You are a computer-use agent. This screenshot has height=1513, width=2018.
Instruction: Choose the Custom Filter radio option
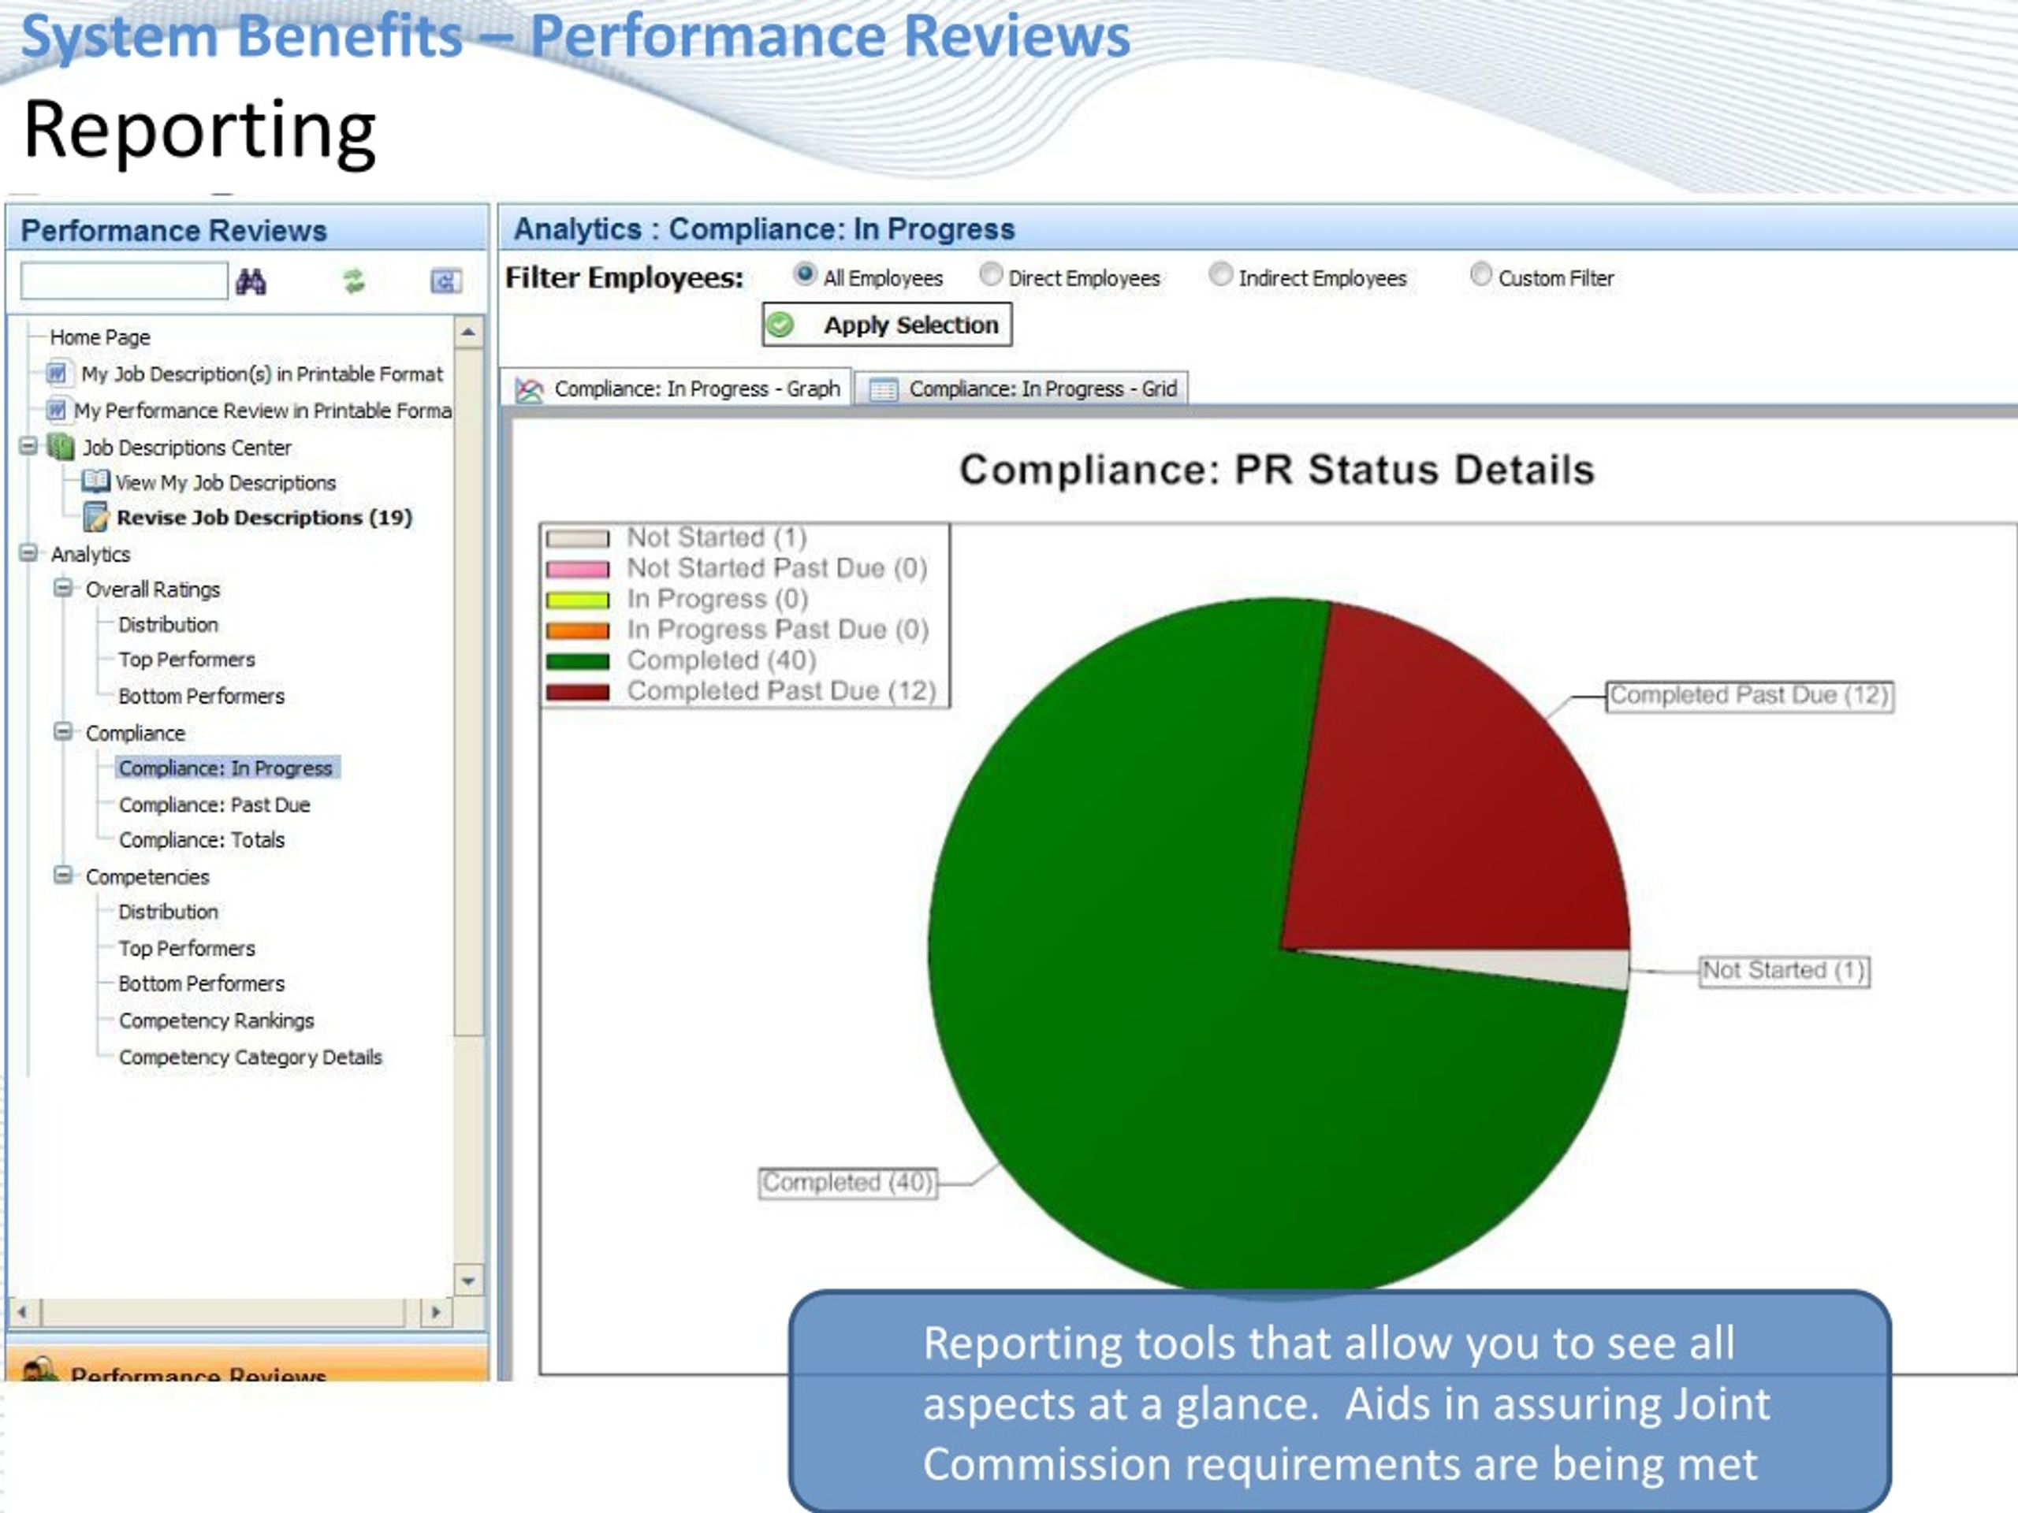pyautogui.click(x=1481, y=274)
